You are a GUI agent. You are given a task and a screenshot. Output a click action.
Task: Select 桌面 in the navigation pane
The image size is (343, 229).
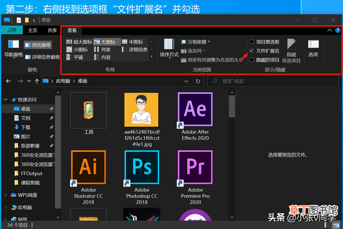click(26, 109)
